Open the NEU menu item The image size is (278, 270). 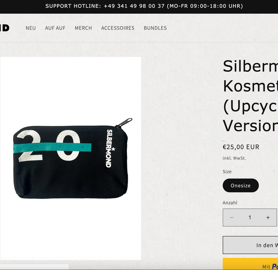coord(31,28)
